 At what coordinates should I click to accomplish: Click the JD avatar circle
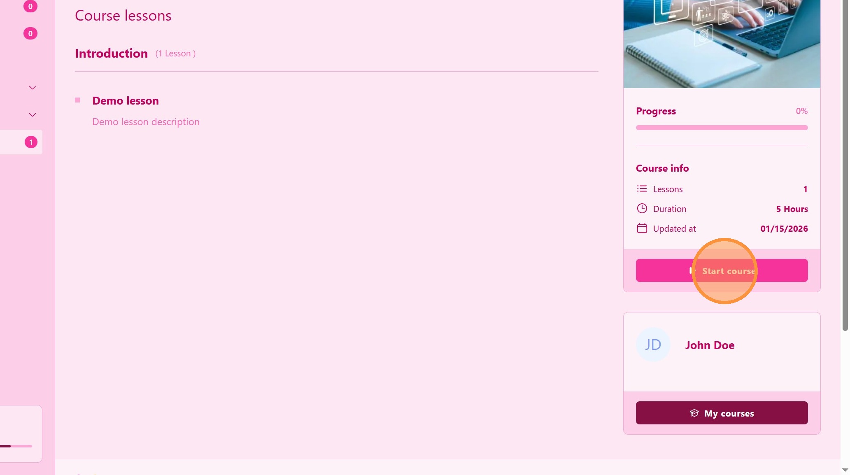(x=653, y=345)
